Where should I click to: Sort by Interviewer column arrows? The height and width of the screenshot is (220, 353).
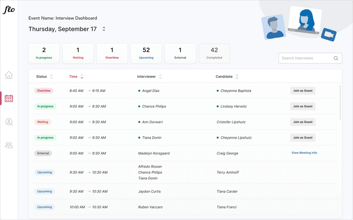[160, 77]
